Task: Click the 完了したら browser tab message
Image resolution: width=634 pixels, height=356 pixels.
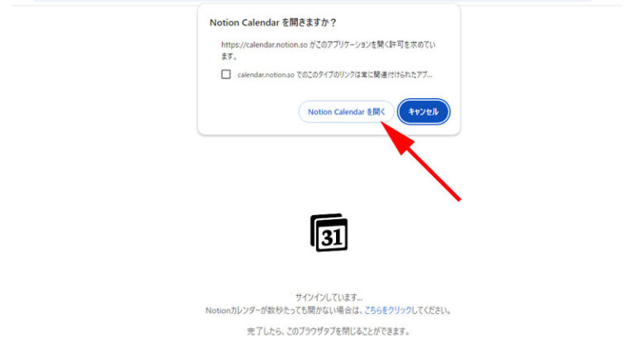Action: tap(329, 331)
